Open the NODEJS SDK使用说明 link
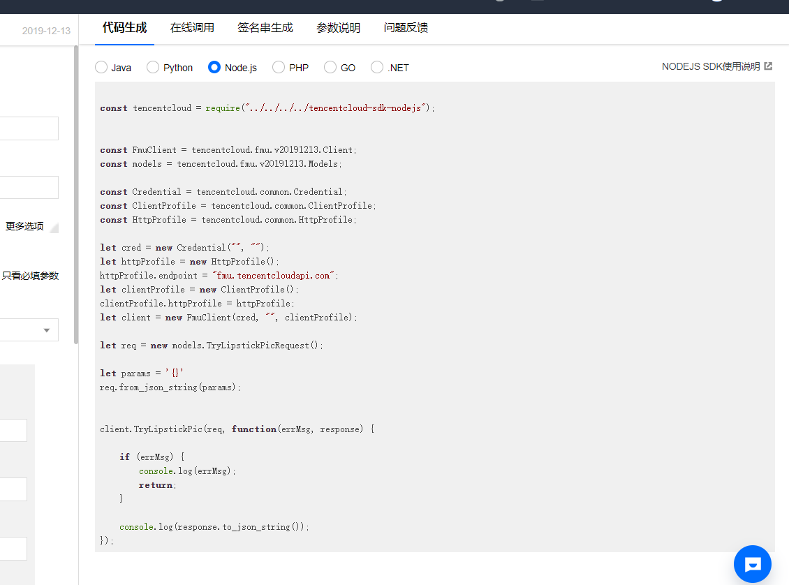789x585 pixels. coord(711,66)
